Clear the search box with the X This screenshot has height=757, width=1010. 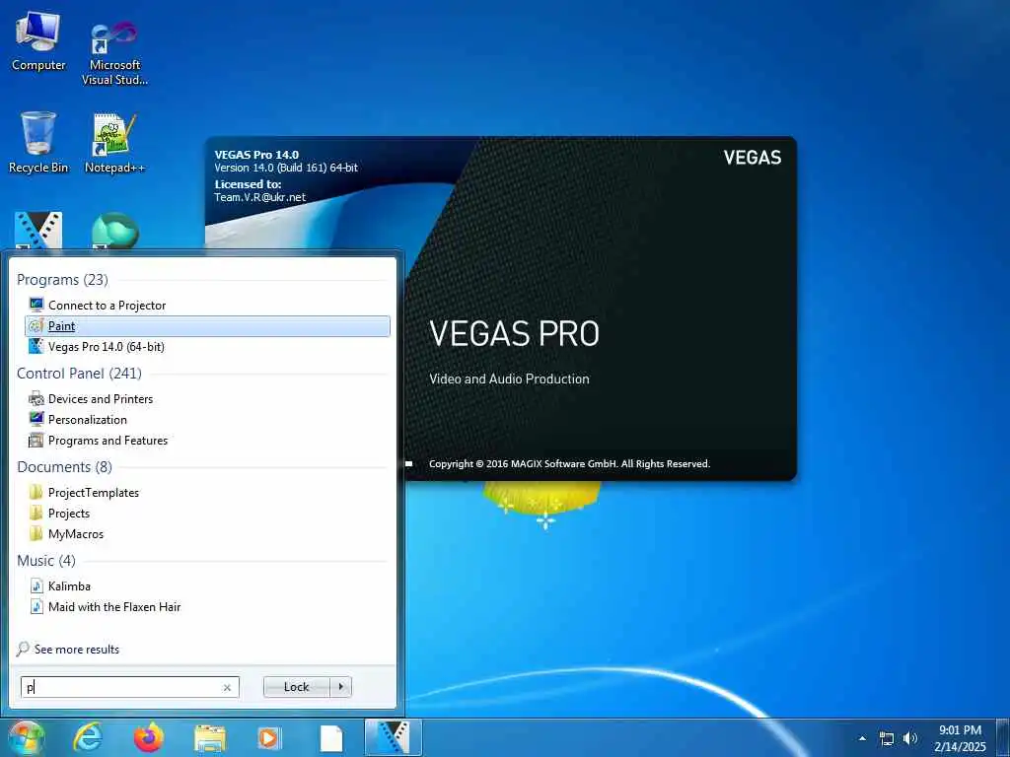[227, 687]
